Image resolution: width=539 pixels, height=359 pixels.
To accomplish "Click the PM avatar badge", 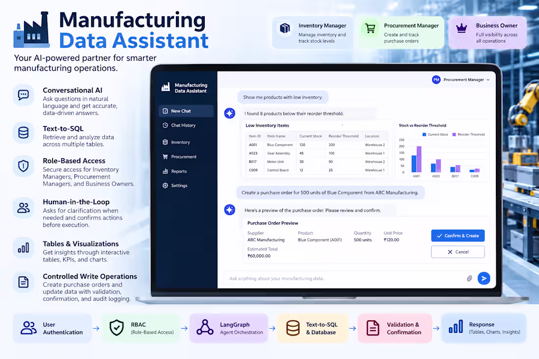I will coord(436,80).
